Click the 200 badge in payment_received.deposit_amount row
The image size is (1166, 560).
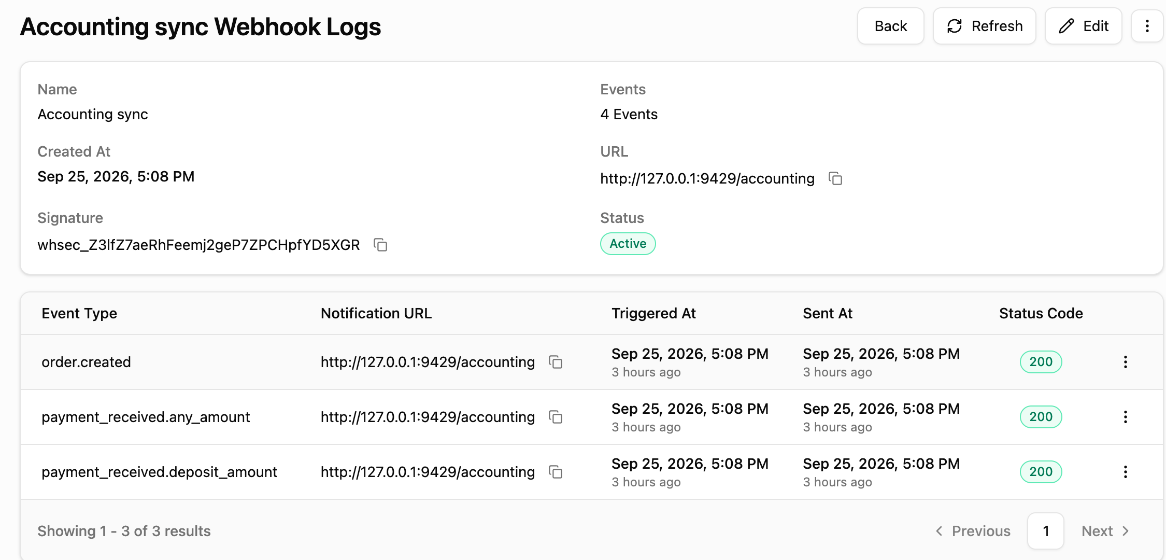[1041, 472]
